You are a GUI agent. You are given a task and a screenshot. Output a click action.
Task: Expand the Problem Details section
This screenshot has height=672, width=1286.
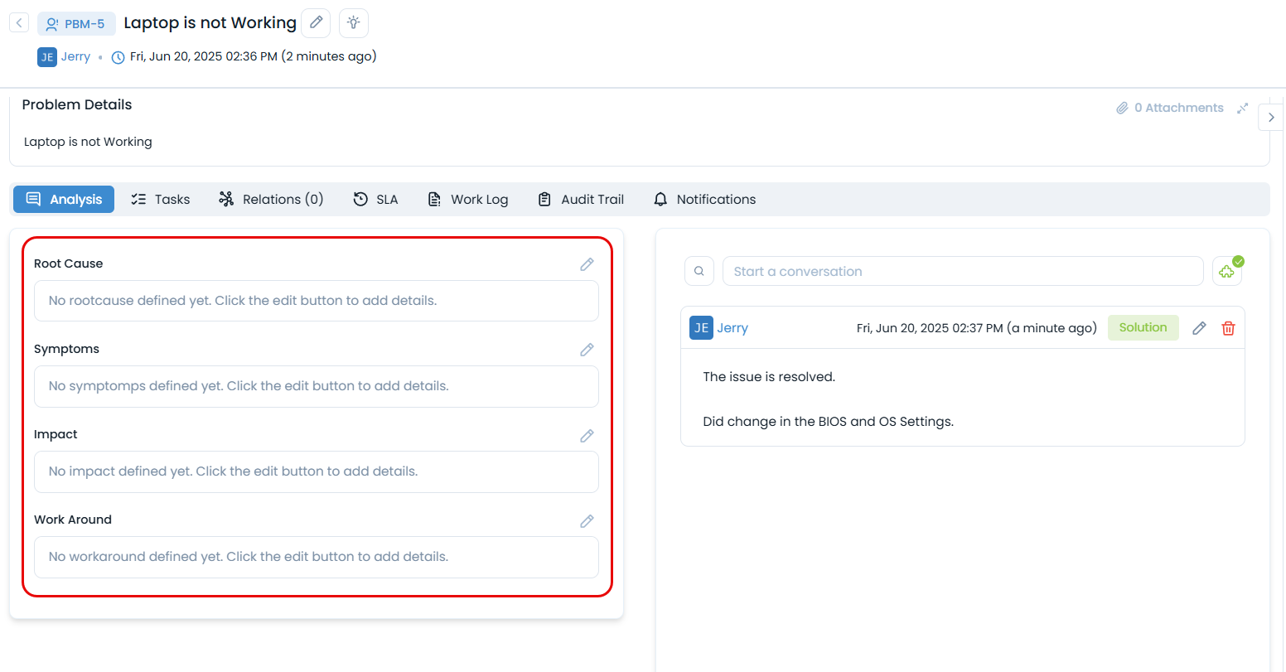[x=1242, y=109]
